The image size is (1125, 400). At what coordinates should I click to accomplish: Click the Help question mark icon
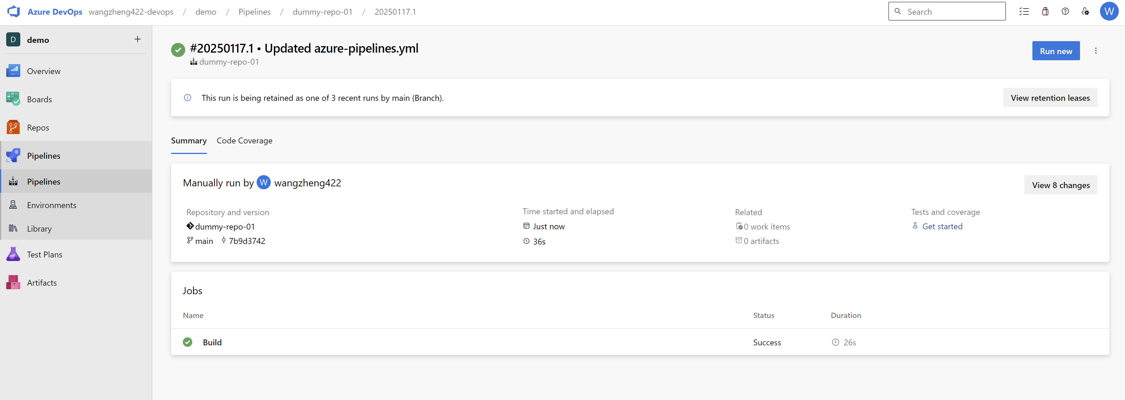click(x=1065, y=12)
